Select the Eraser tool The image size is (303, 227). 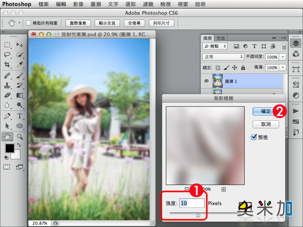coord(7,95)
